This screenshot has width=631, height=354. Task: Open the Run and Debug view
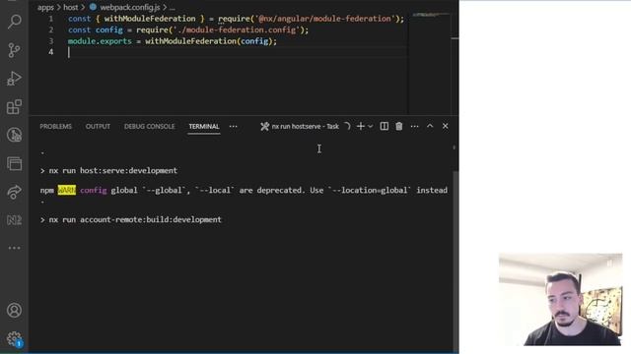coord(14,79)
